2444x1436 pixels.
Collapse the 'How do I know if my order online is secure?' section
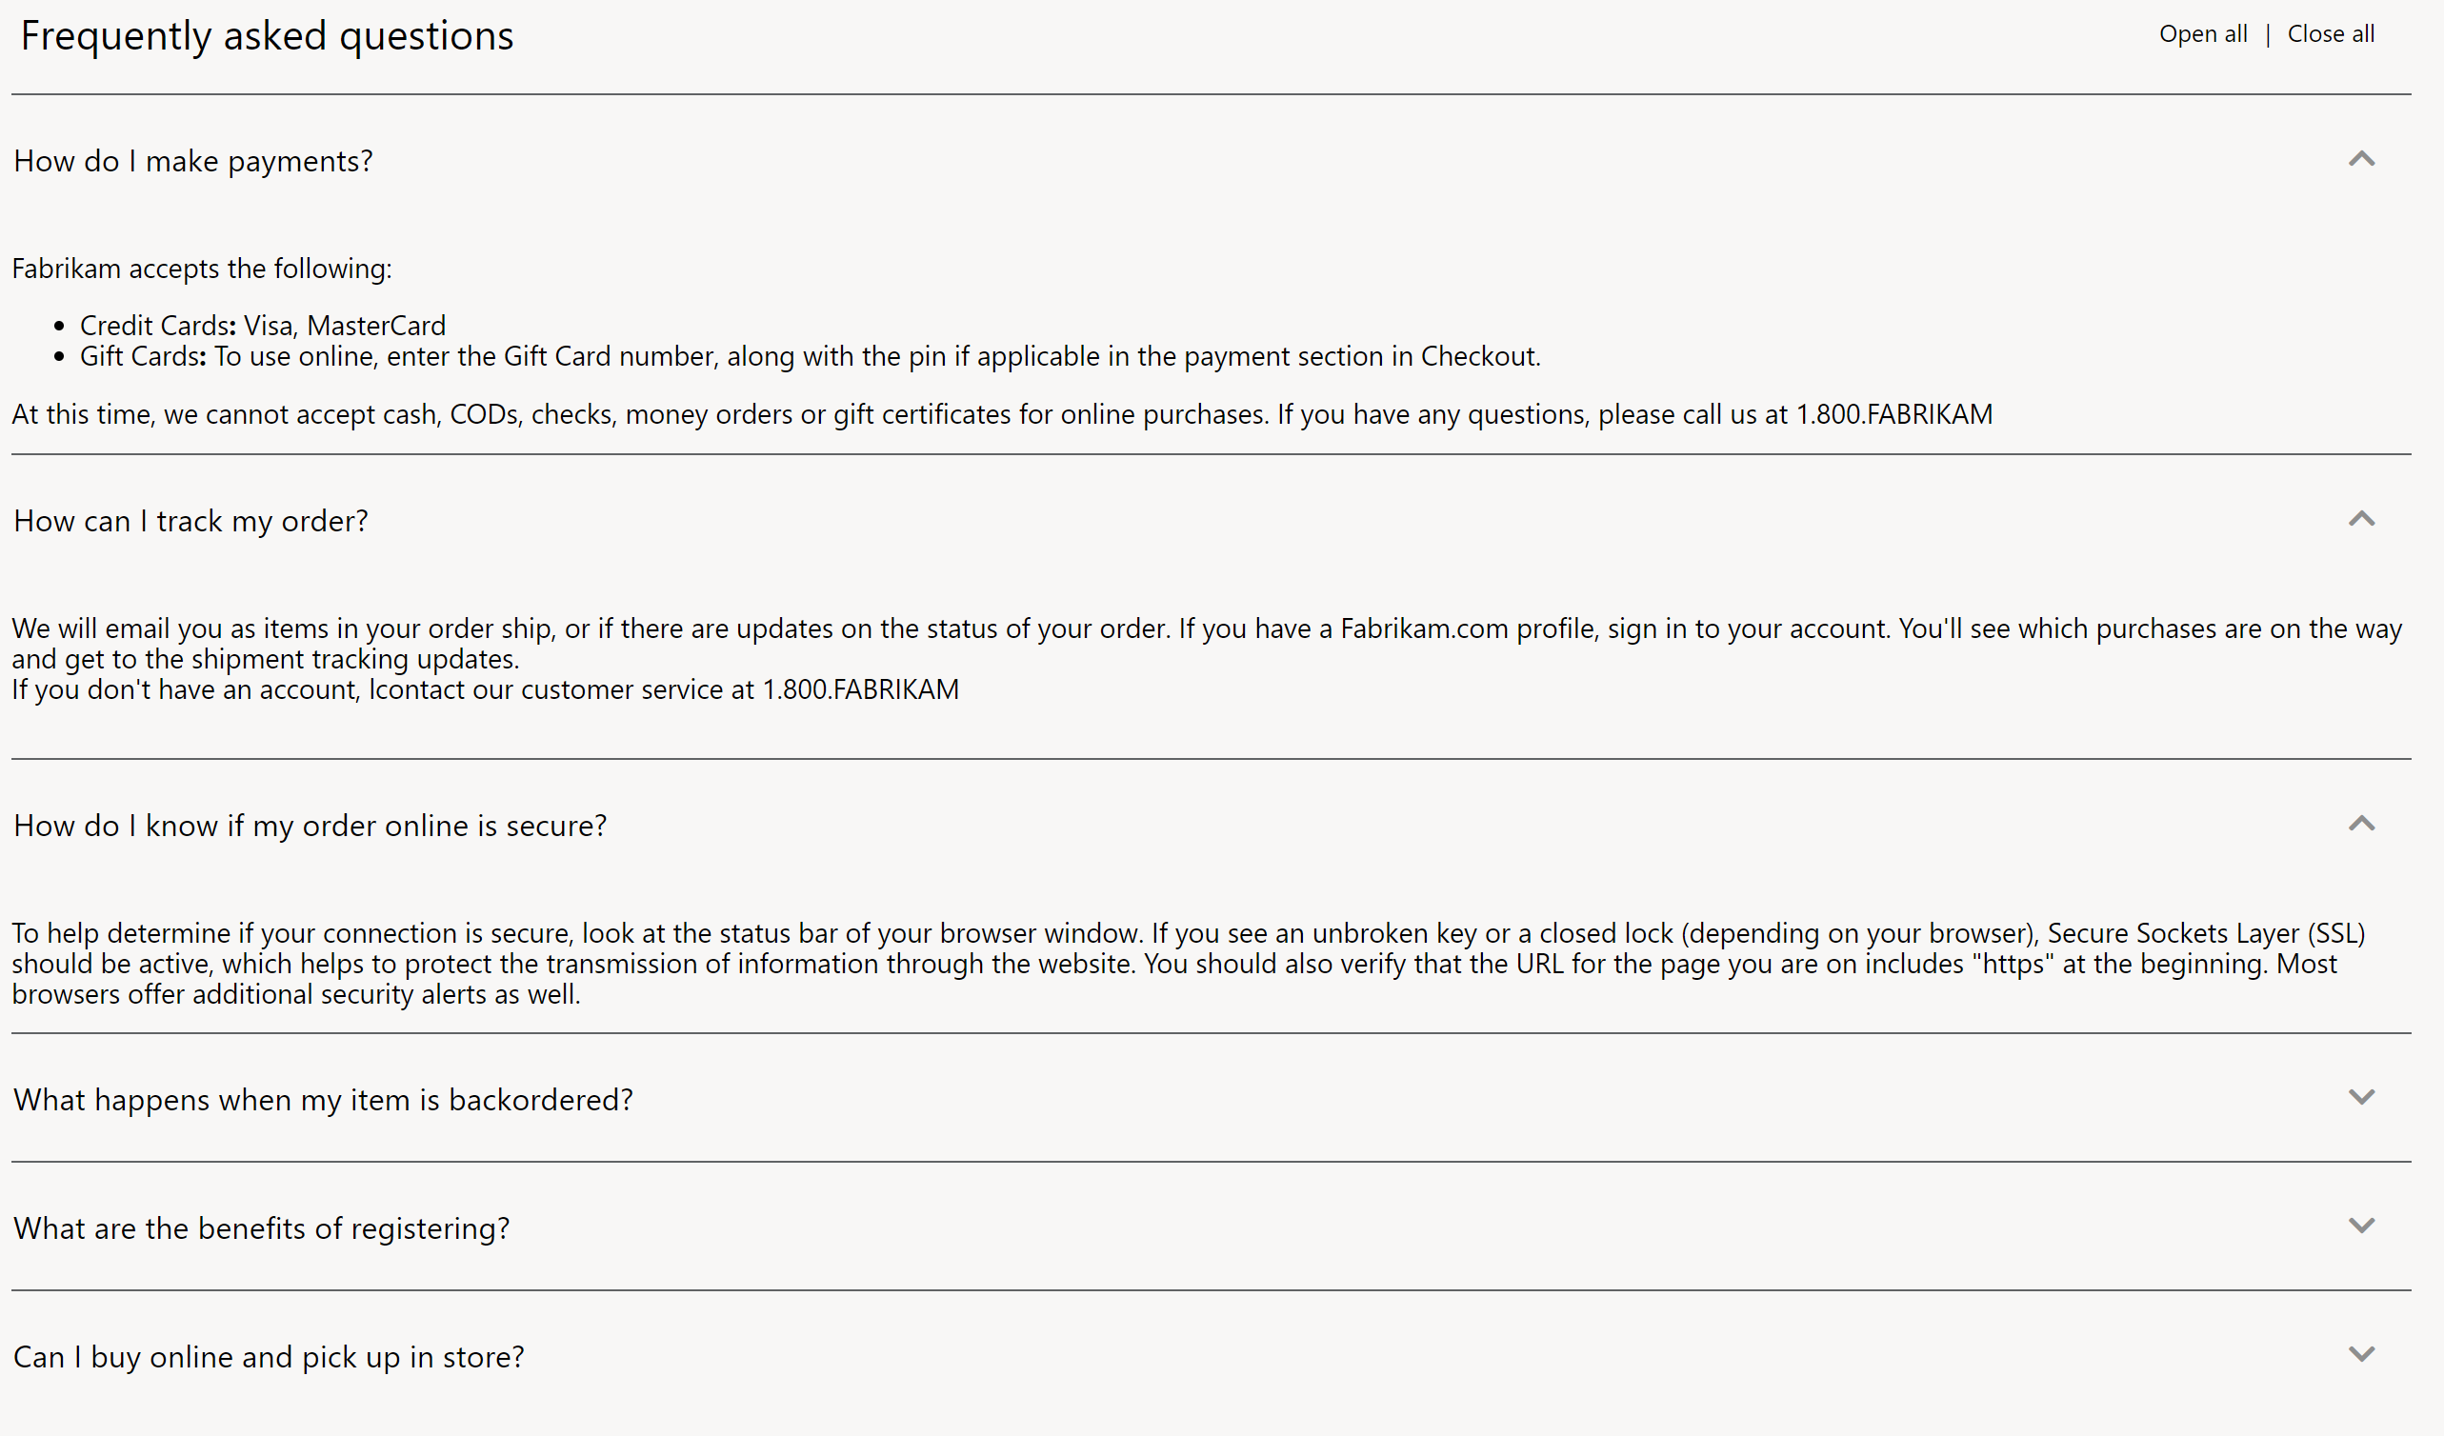(2362, 823)
